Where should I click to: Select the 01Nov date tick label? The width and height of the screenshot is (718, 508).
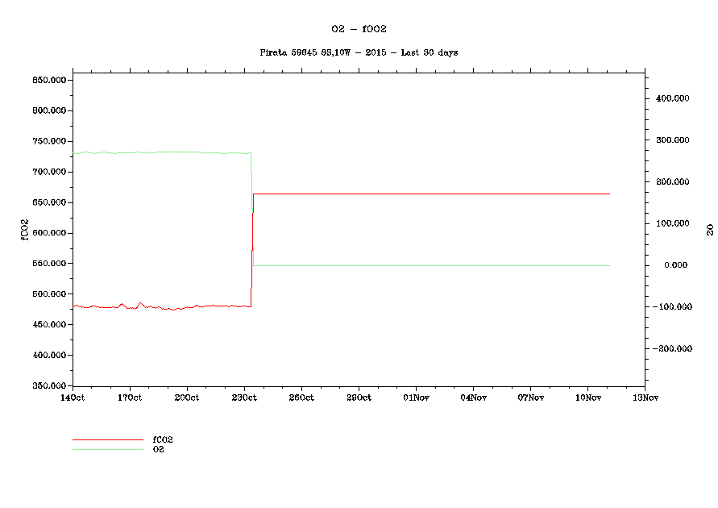tap(416, 398)
